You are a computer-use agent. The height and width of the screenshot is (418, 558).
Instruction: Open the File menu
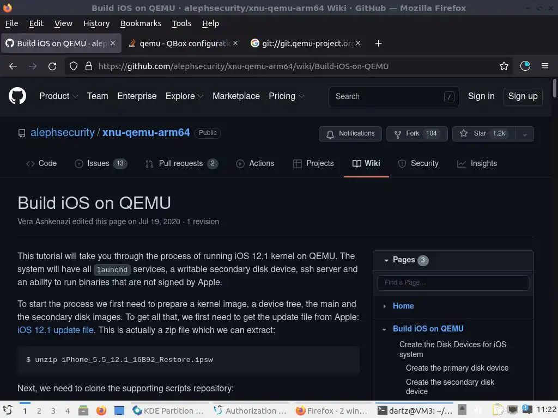tap(12, 23)
